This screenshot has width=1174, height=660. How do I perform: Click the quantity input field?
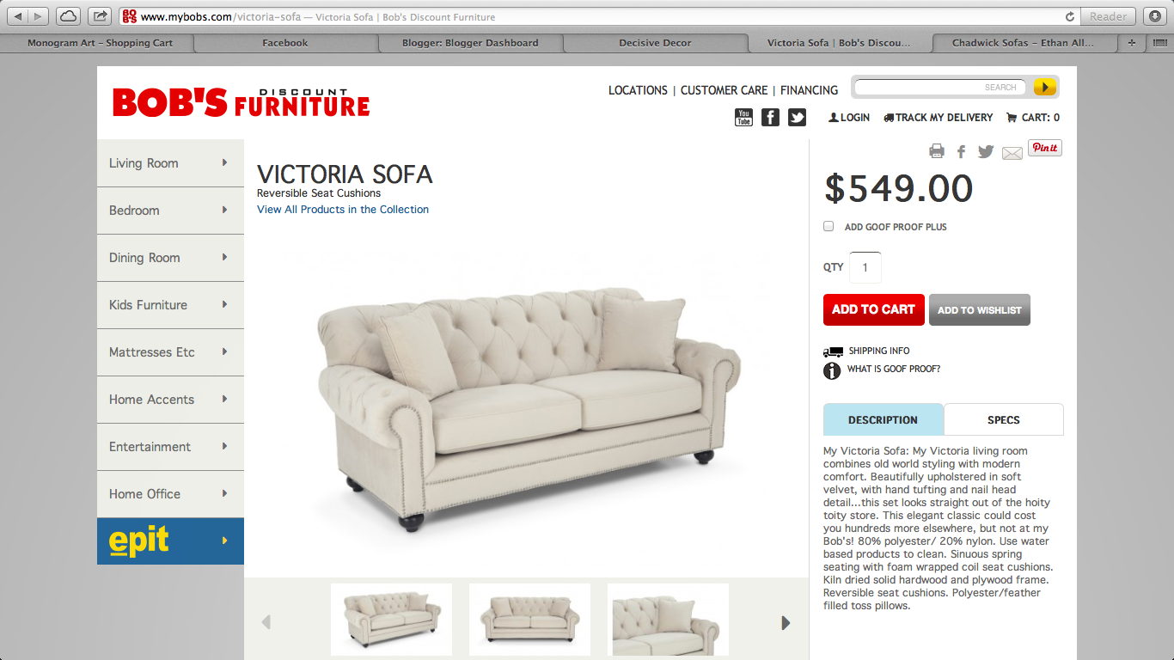point(865,267)
